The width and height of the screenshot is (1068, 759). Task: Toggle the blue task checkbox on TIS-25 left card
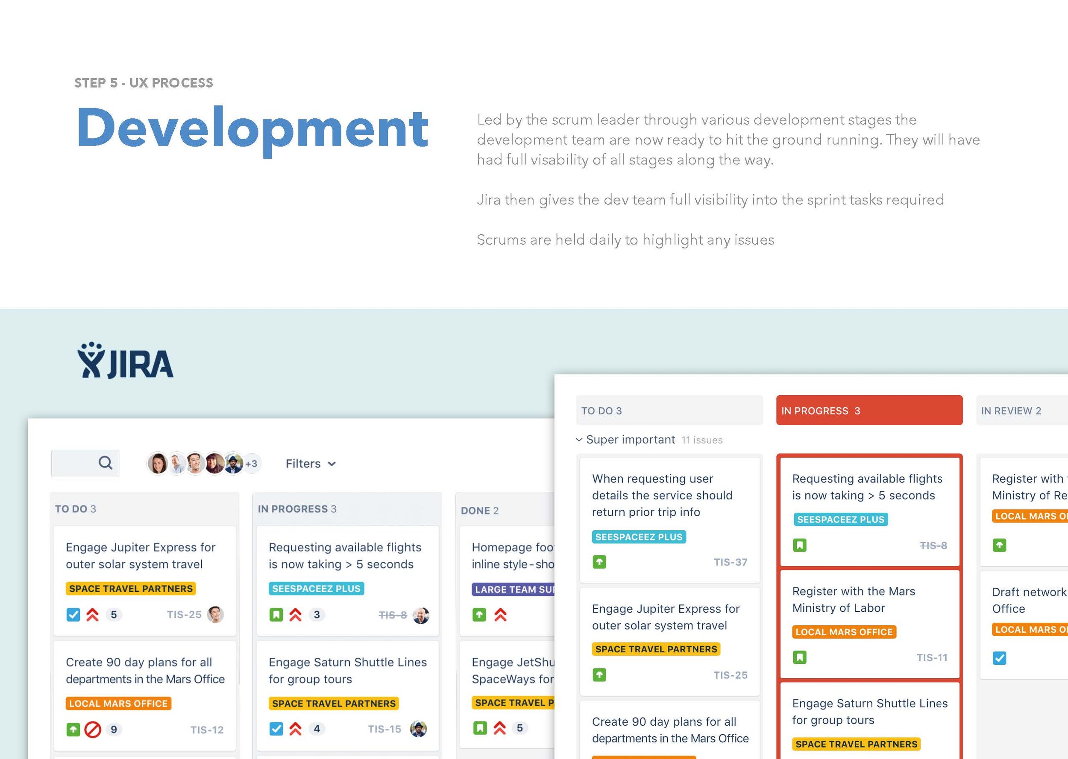coord(73,615)
